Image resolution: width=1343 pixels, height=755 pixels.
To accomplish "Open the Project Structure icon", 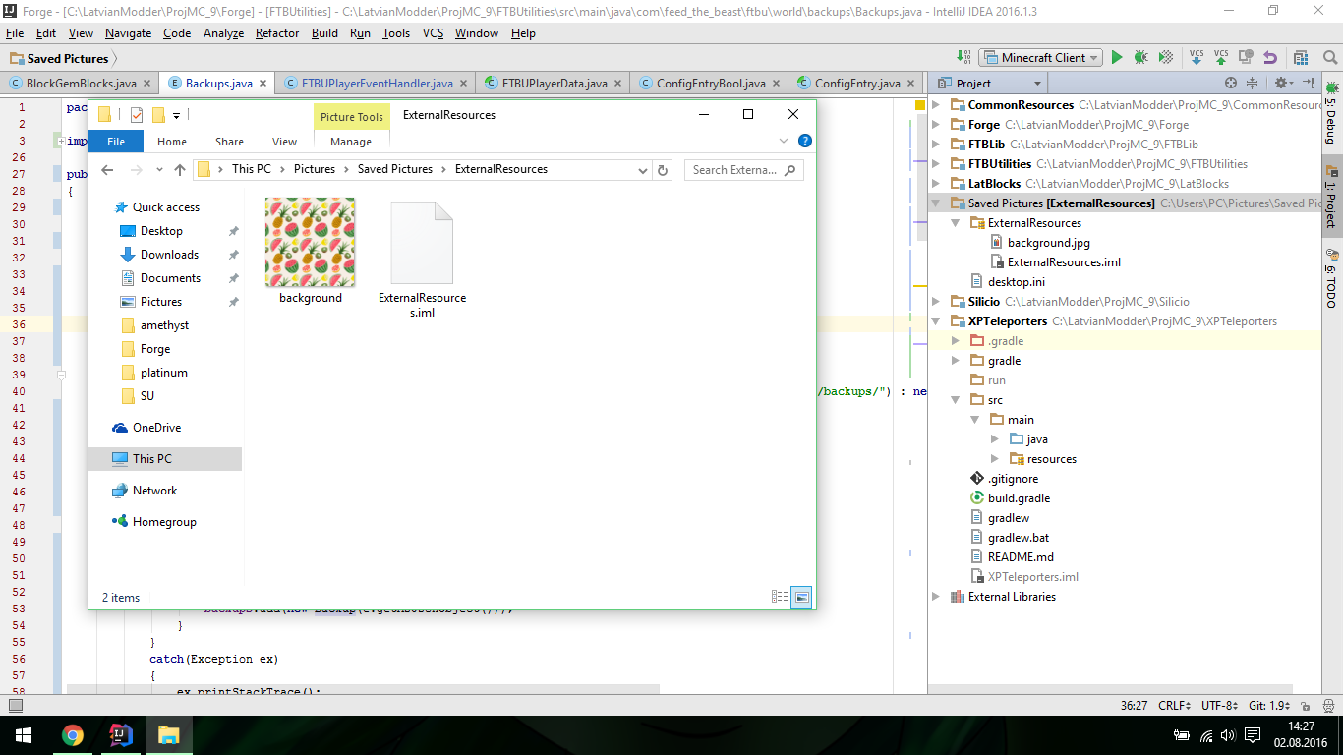I will [x=1301, y=58].
